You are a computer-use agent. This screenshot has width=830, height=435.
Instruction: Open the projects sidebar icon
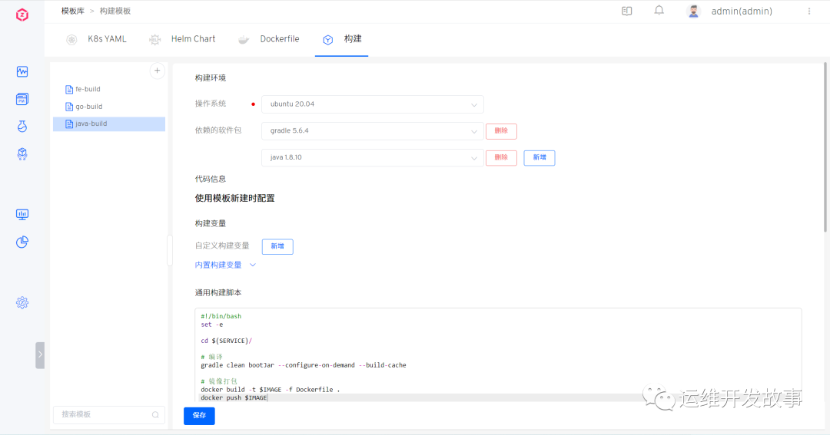22,99
